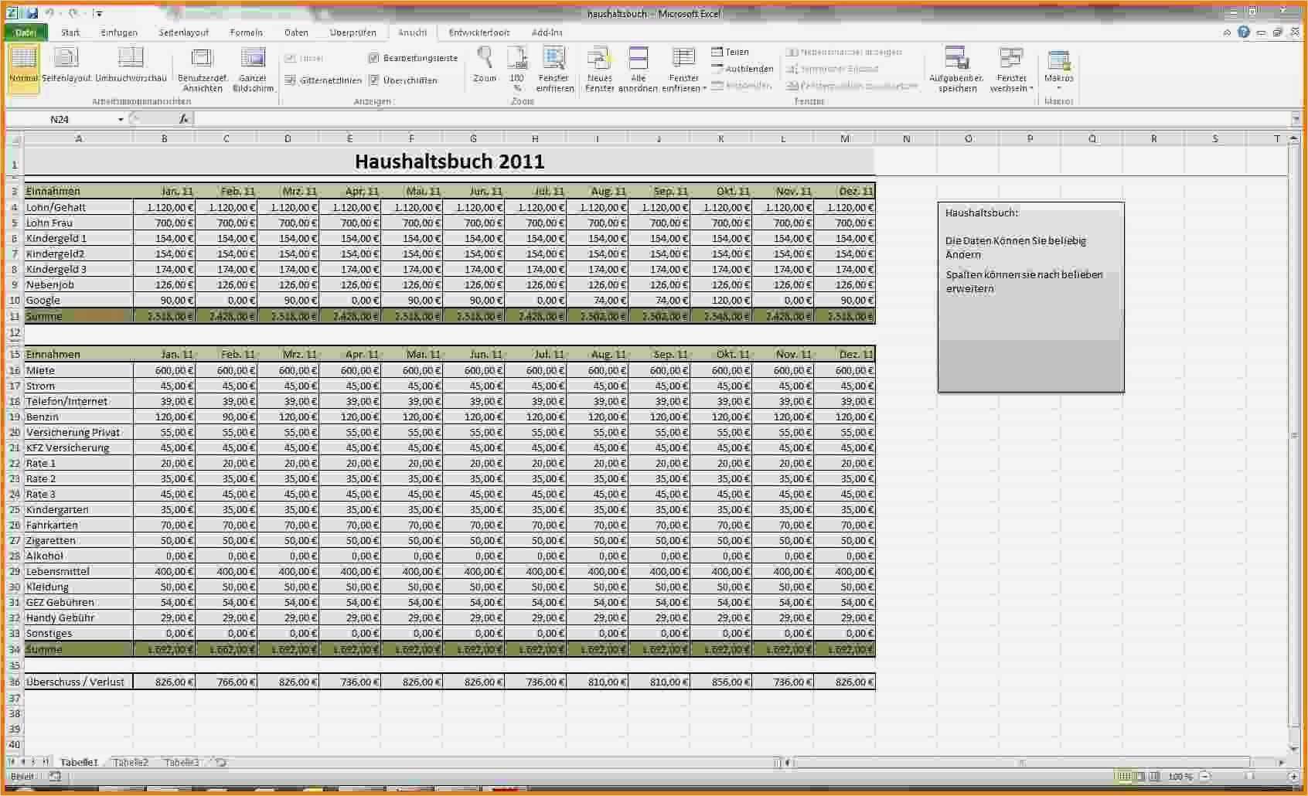Click the save icon in quick access toolbar
1308x796 pixels.
[31, 13]
